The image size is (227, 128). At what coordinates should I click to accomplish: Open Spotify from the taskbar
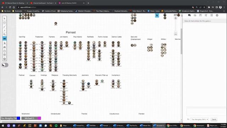(56, 126)
